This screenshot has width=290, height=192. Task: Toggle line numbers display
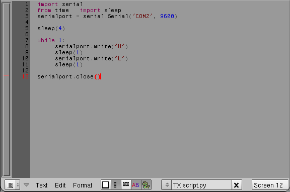click(x=116, y=185)
